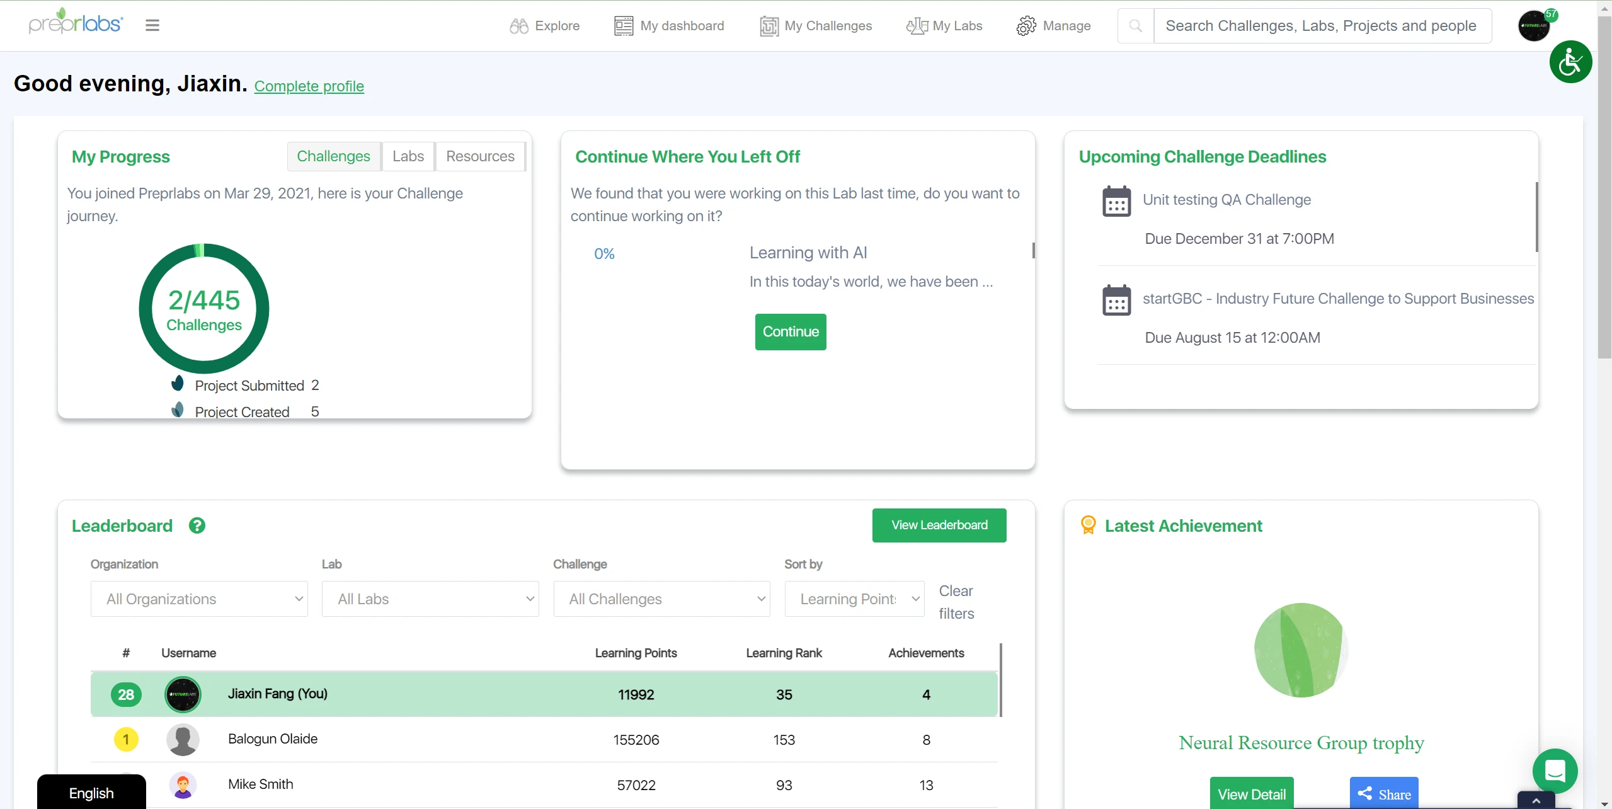
Task: Open the Explore navigation icon
Action: tap(519, 24)
